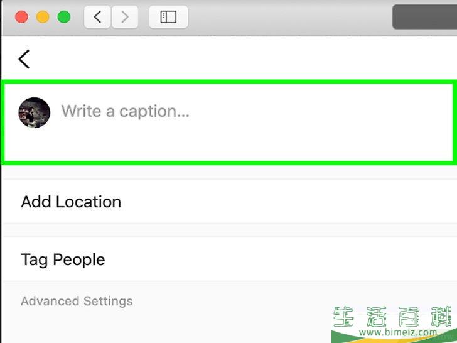Select the Add Location row label
This screenshot has width=457, height=343.
click(71, 202)
